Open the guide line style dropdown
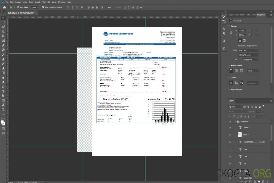Image resolution: width=274 pixels, height=183 pixels. click(x=253, y=83)
